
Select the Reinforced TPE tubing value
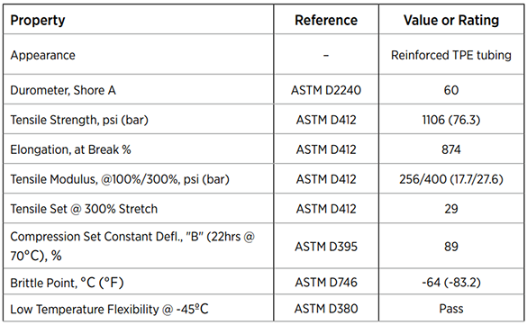[451, 55]
